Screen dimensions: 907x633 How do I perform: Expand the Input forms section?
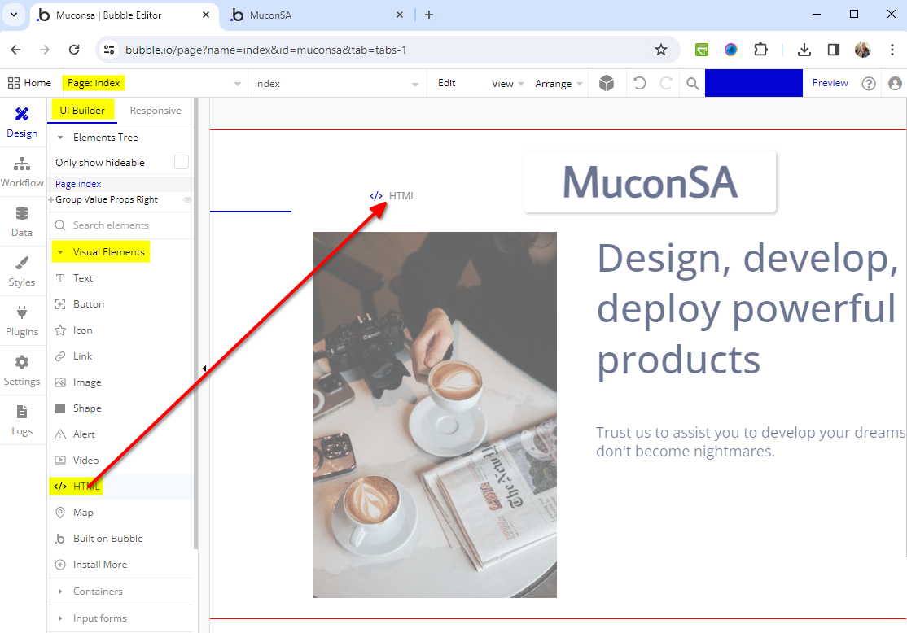coord(99,618)
